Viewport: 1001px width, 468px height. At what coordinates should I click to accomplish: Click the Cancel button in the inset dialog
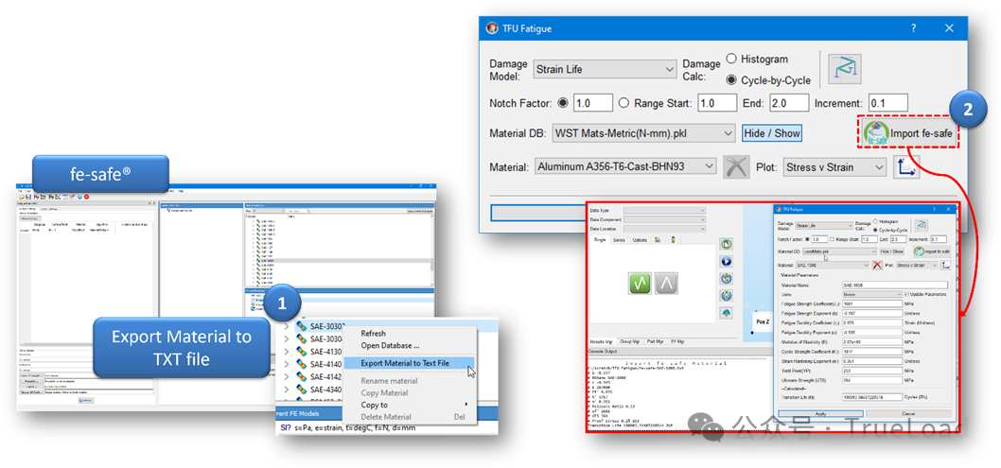[x=908, y=414]
